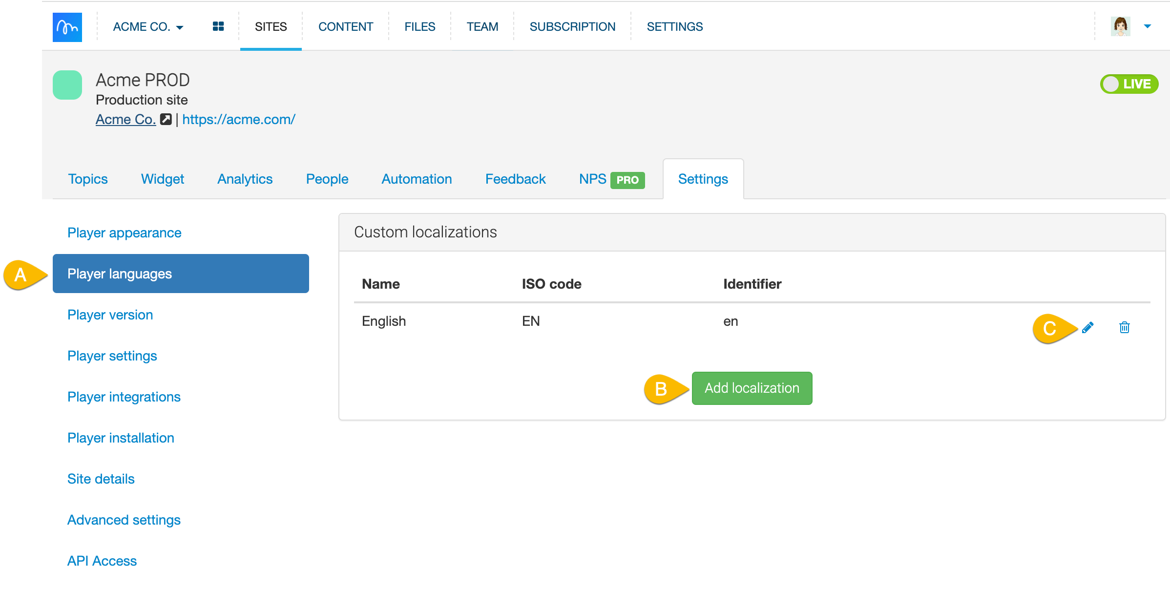1170x592 pixels.
Task: Open the user menu dropdown arrow
Action: coord(1148,26)
